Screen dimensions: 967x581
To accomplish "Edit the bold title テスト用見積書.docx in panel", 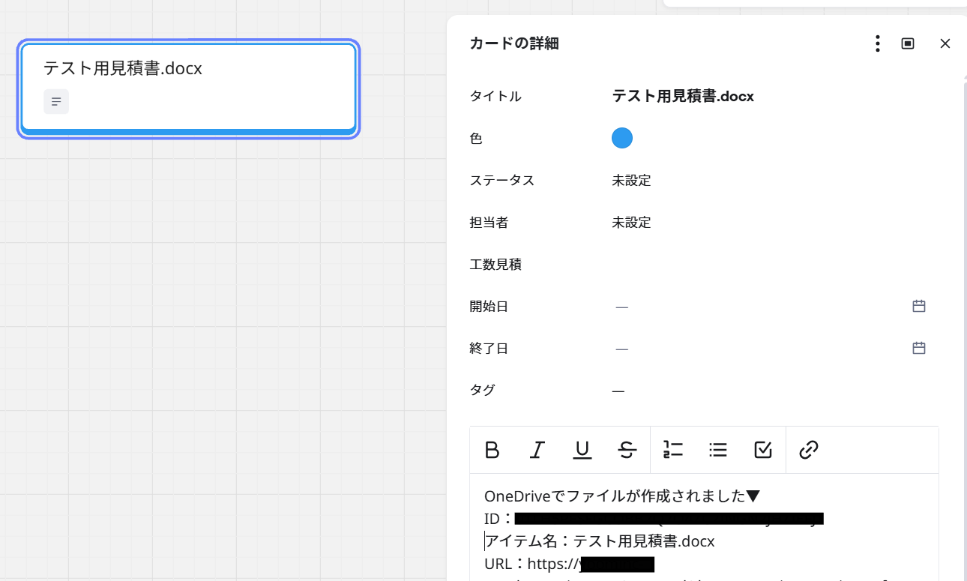I will pyautogui.click(x=683, y=96).
